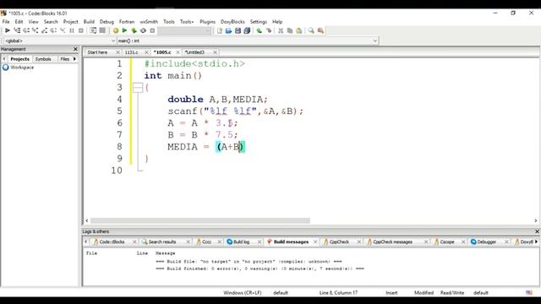Switch to the CppCheck messages tab
541x304 pixels.
(x=392, y=242)
